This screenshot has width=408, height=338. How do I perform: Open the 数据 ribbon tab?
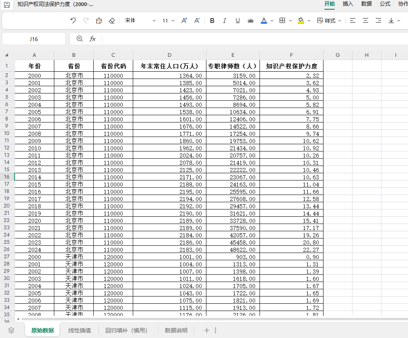point(367,4)
